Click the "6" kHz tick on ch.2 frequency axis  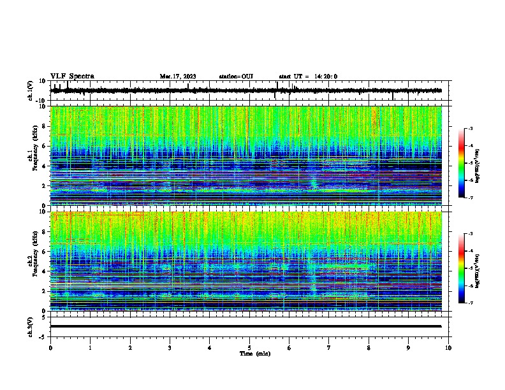coord(45,252)
